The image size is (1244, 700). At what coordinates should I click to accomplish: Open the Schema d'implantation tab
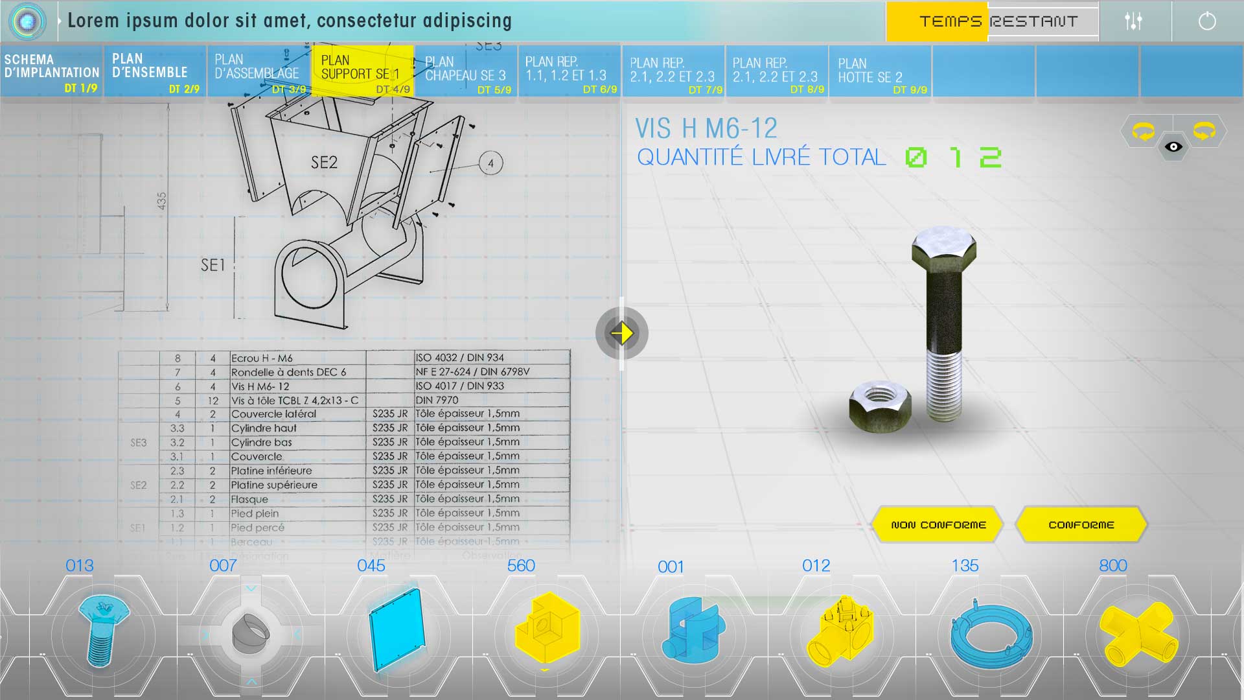point(51,71)
